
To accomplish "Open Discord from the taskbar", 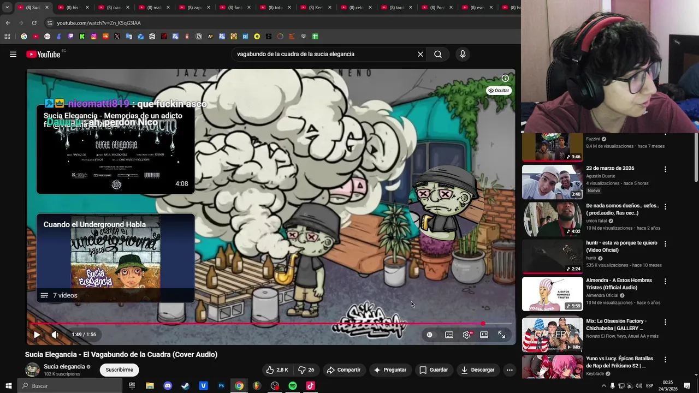I will click(168, 386).
